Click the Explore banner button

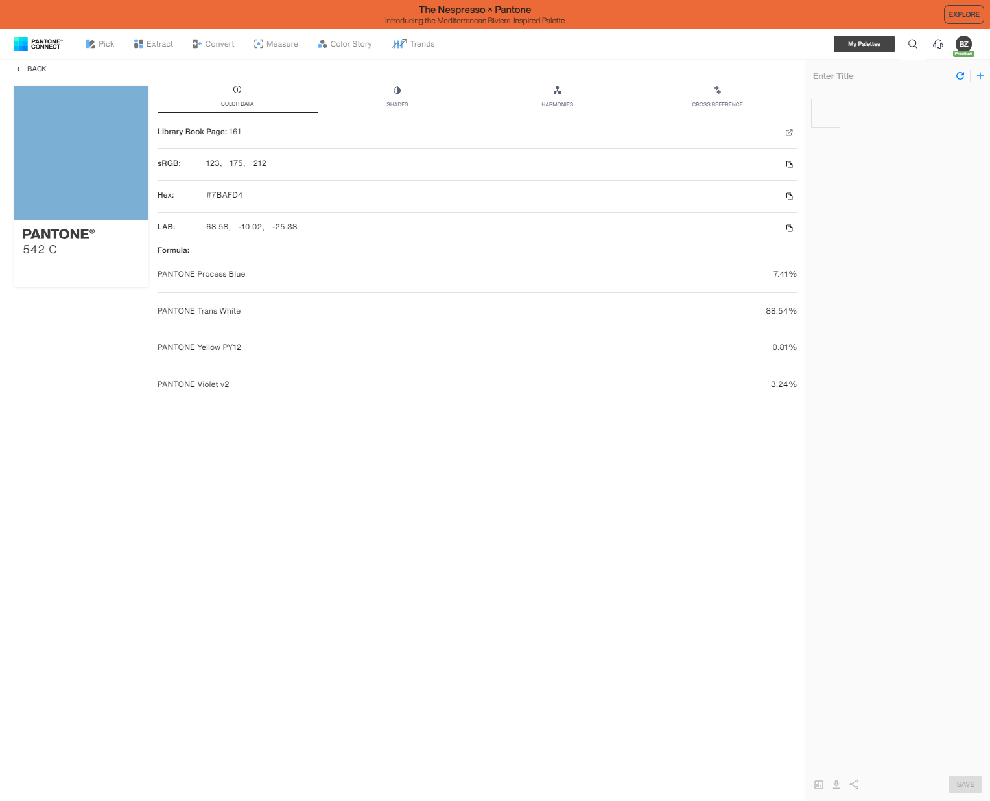[963, 14]
